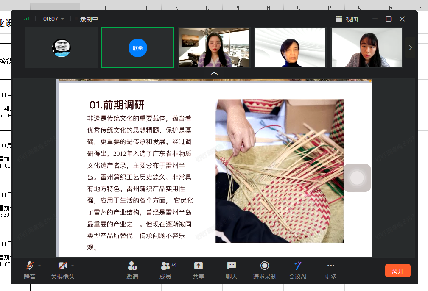The width and height of the screenshot is (428, 291).
Task: Open the 邀请 invite icon
Action: point(132,266)
